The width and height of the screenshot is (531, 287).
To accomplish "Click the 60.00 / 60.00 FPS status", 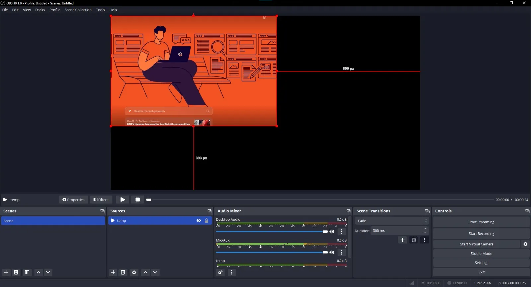I will pyautogui.click(x=512, y=283).
